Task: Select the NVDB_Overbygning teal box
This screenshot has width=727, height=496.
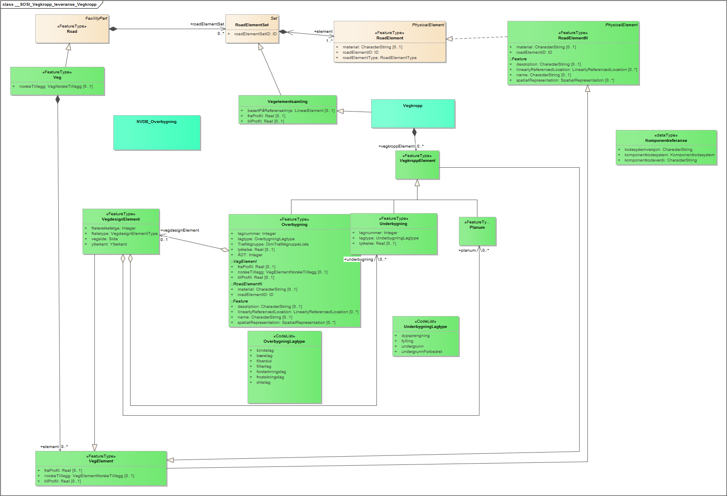Action: pyautogui.click(x=157, y=133)
